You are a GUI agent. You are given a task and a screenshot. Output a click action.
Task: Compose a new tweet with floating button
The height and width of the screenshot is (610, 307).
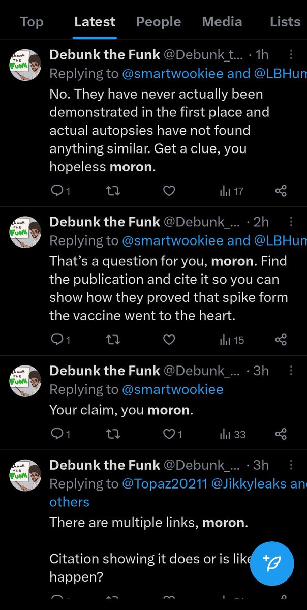(272, 563)
